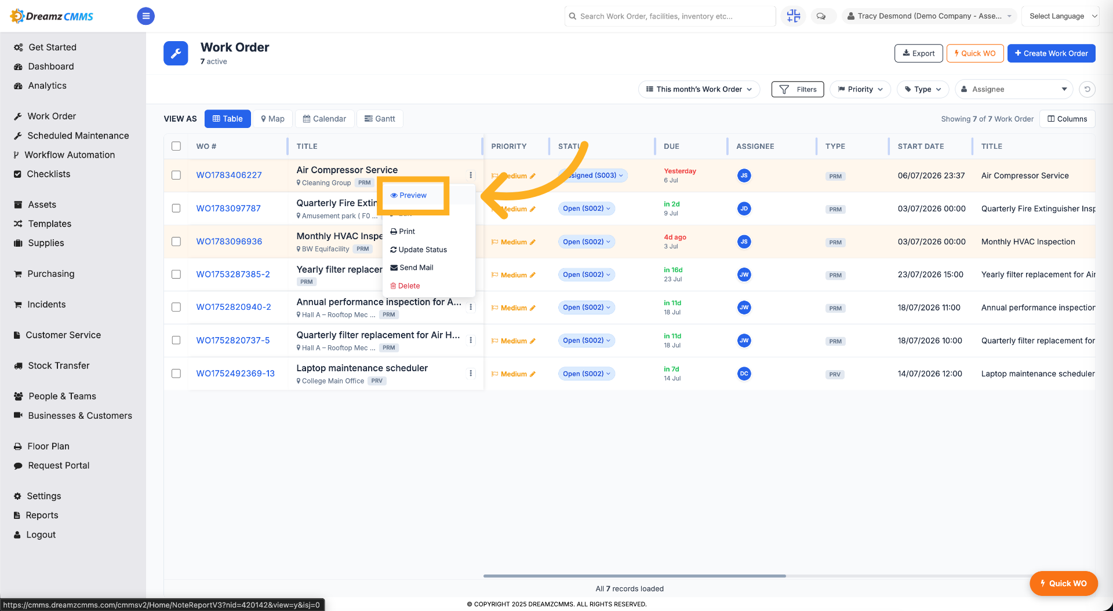1113x611 pixels.
Task: Open the three-dot menu for Laptop maintenance scheduler
Action: coord(471,374)
